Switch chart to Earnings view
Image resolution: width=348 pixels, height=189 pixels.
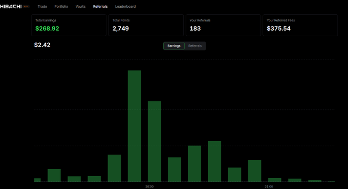[x=174, y=46]
